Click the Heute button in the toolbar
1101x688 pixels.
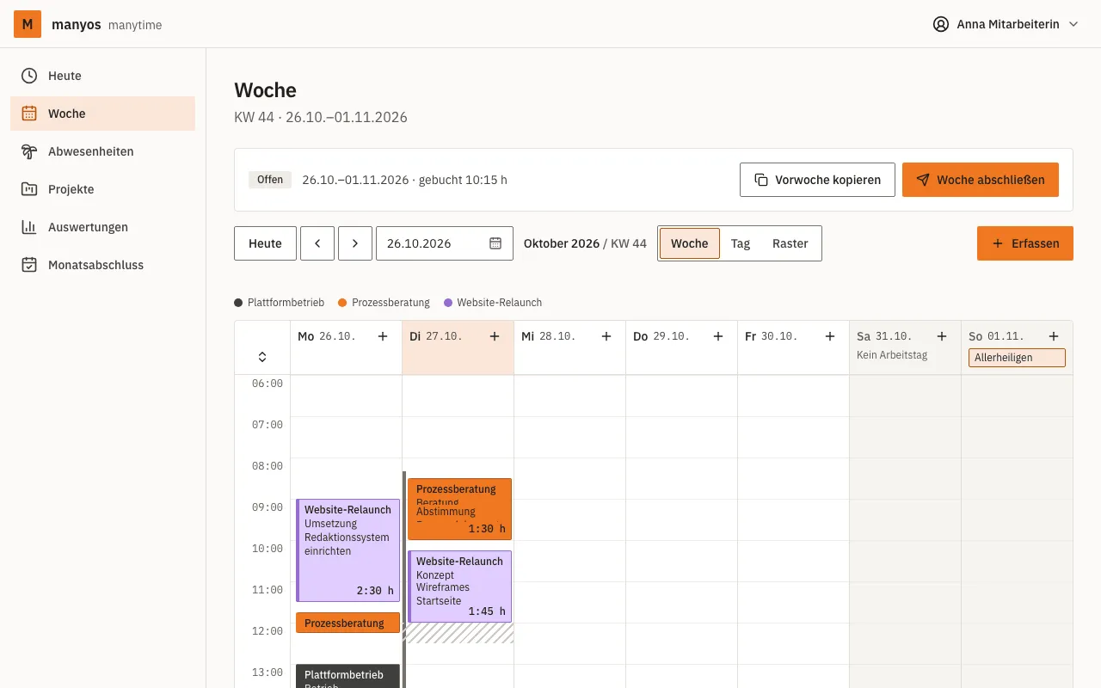[x=265, y=243]
